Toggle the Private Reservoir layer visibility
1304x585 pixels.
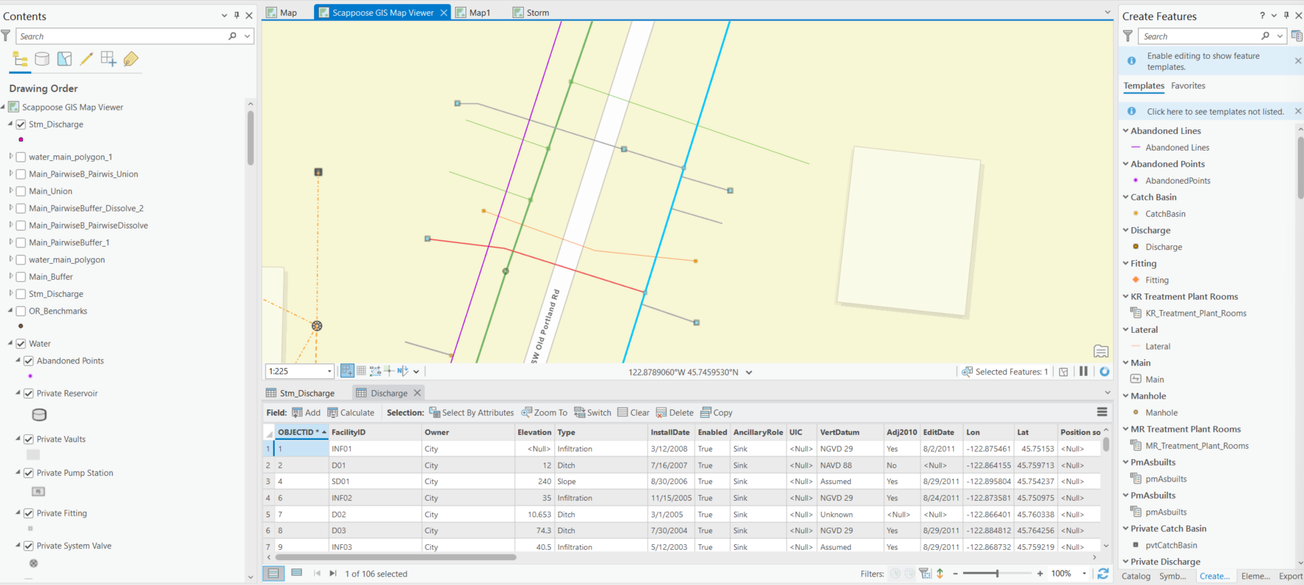pyautogui.click(x=28, y=393)
